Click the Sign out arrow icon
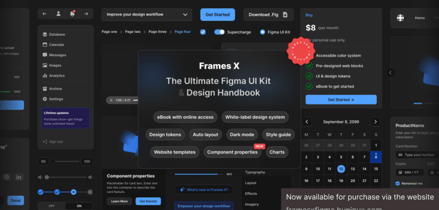The image size is (439, 210). point(45,142)
